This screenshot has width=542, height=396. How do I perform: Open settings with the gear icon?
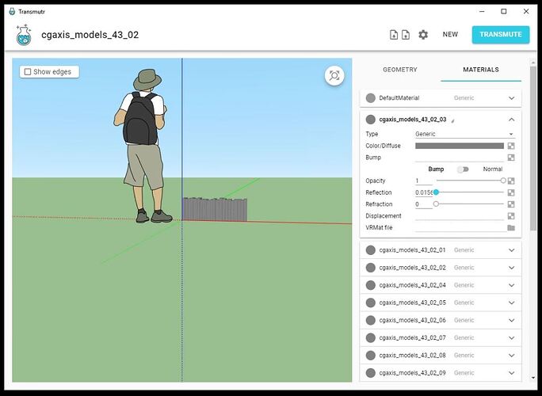[423, 35]
